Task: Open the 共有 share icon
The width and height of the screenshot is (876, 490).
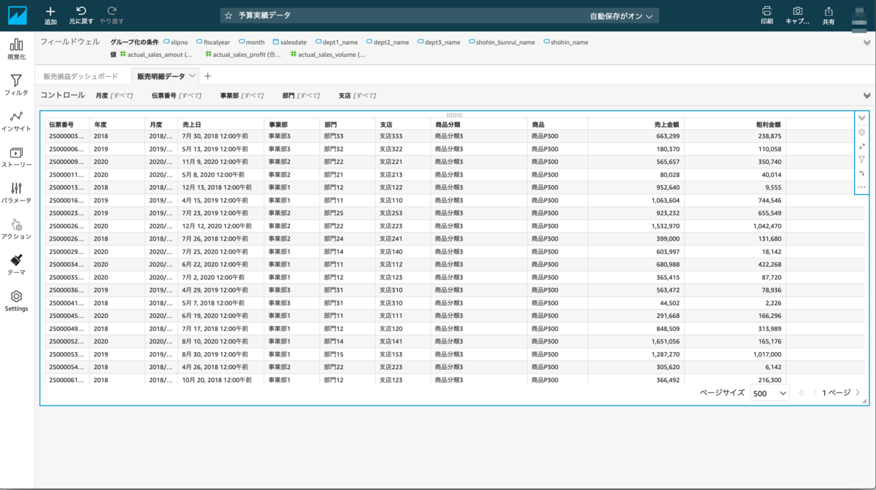Action: point(829,11)
